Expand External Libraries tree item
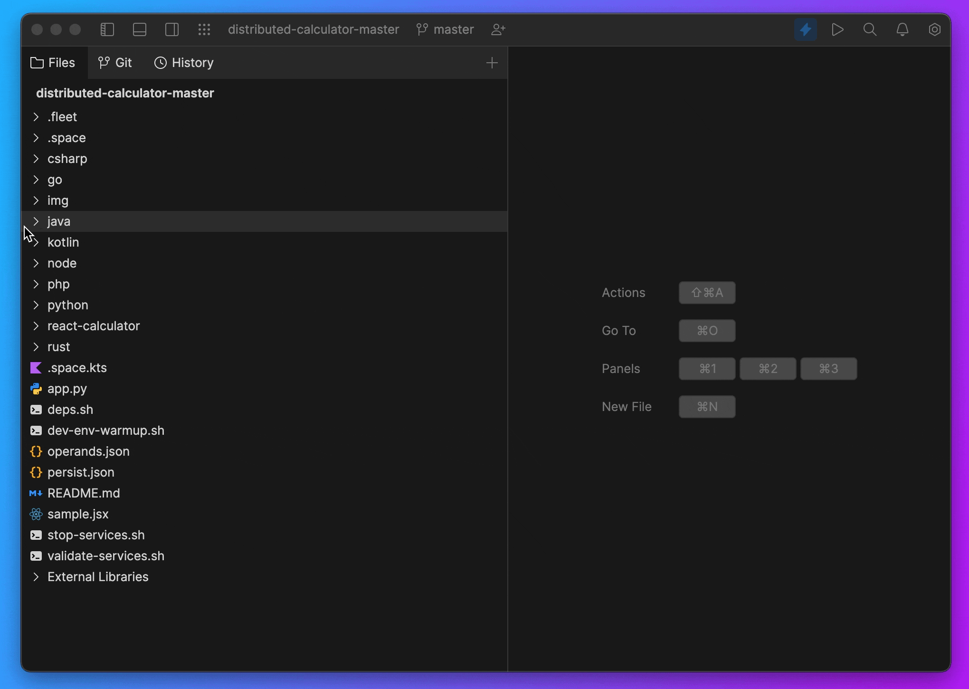 coord(36,576)
